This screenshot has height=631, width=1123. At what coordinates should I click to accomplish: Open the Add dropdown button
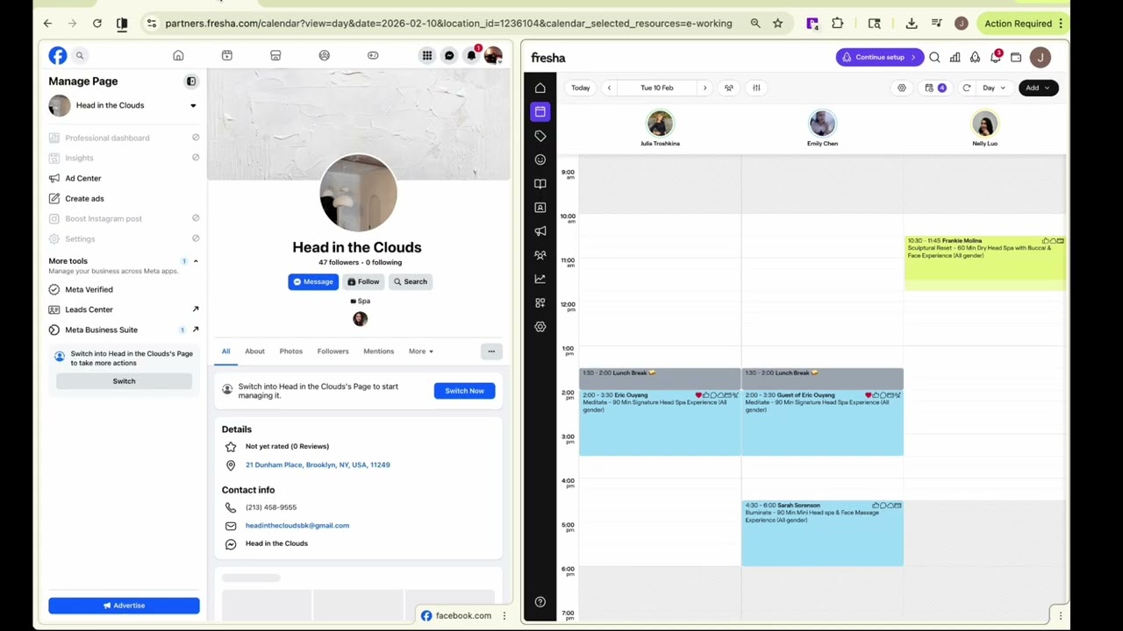1039,88
